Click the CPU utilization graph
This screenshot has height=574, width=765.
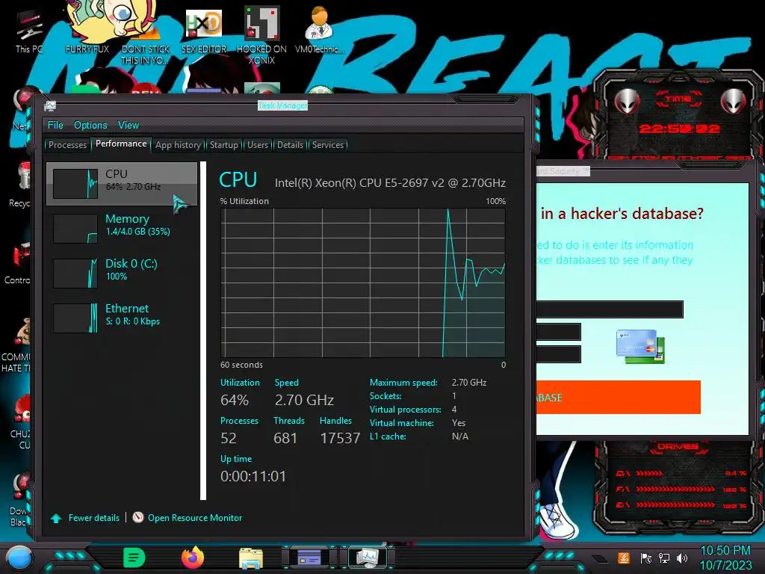363,283
